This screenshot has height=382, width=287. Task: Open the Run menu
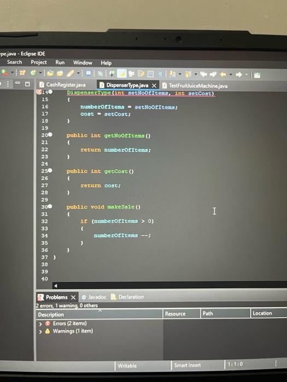(60, 62)
